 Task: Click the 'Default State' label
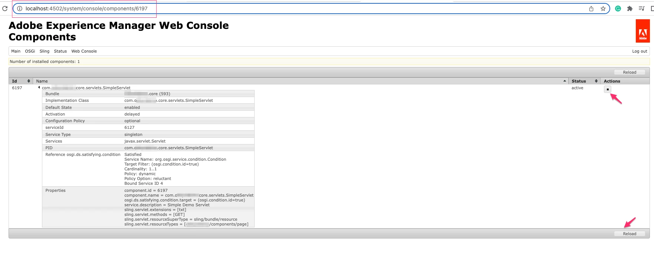[59, 107]
